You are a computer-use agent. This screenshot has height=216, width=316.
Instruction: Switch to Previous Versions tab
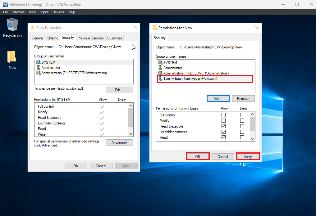point(90,38)
